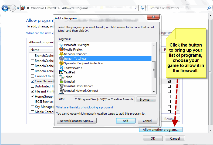Click the Network Connect padlock icon
213x145 pixels.
61,54
